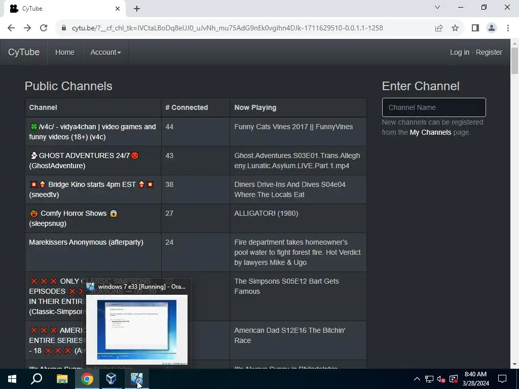This screenshot has height=389, width=519.
Task: Click the network tray icon
Action: pos(429,379)
